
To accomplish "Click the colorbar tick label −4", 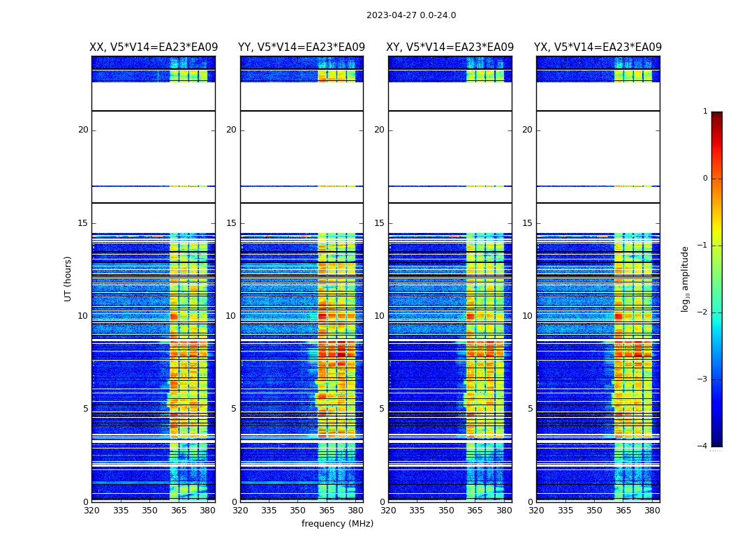I will tap(703, 446).
